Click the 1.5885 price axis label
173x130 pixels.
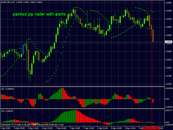(169, 35)
